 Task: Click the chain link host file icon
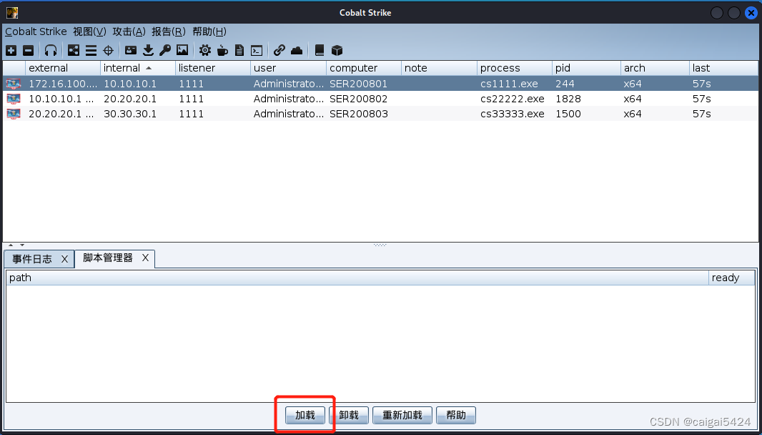click(x=279, y=50)
